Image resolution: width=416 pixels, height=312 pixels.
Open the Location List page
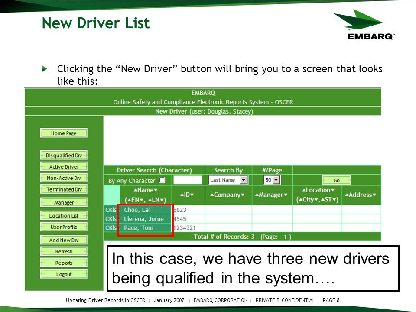[64, 216]
